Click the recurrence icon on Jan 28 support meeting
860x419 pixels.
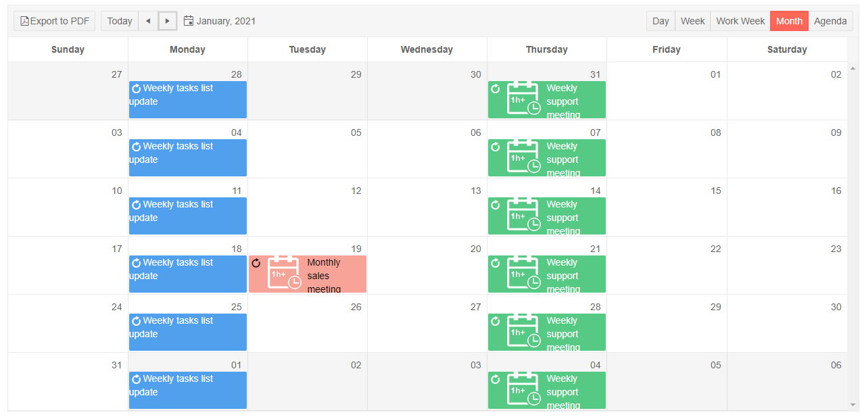(496, 321)
